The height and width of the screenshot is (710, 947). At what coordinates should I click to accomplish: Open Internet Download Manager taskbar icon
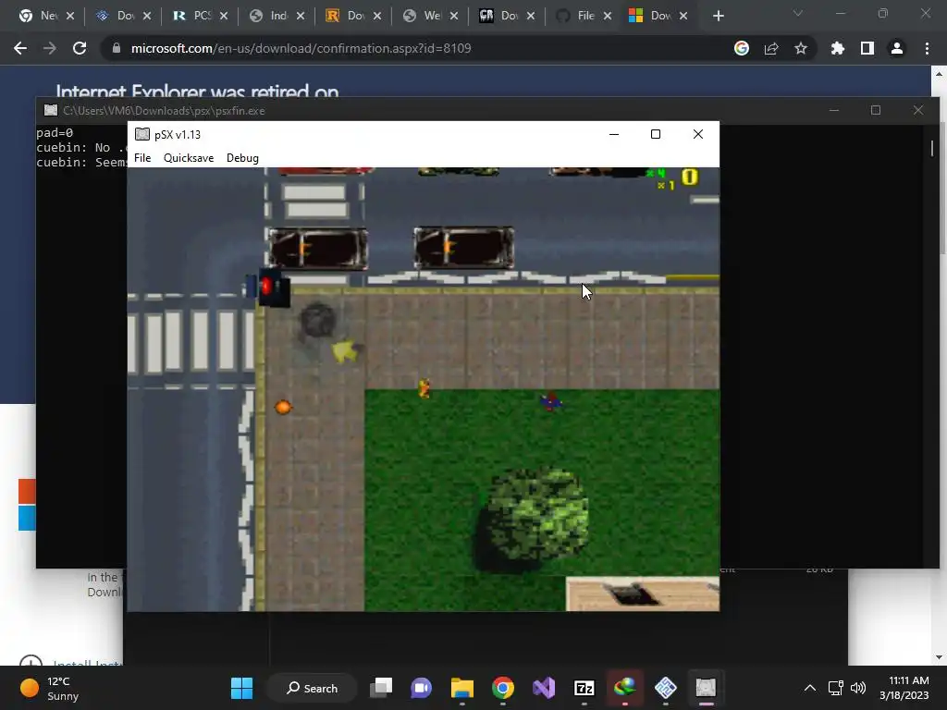click(624, 688)
